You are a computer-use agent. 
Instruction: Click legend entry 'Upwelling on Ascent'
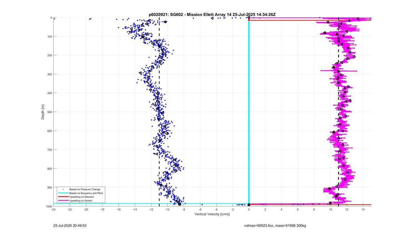coord(81,201)
